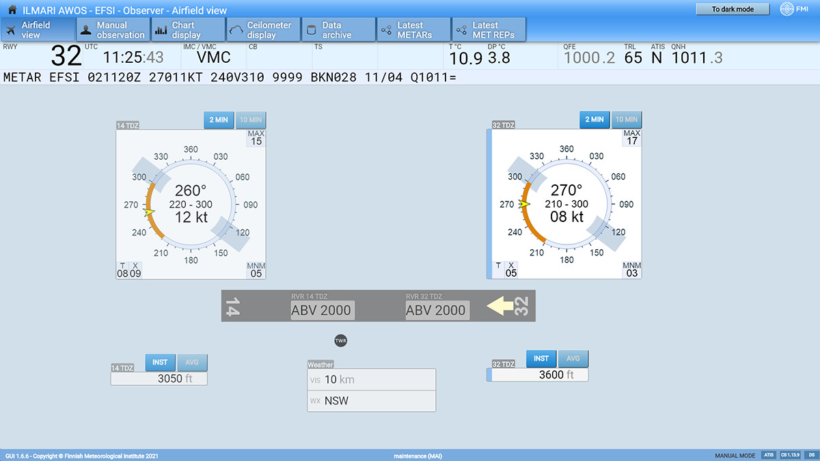Viewport: 820px width, 461px height.
Task: Click the ATIS status button
Action: click(x=769, y=455)
